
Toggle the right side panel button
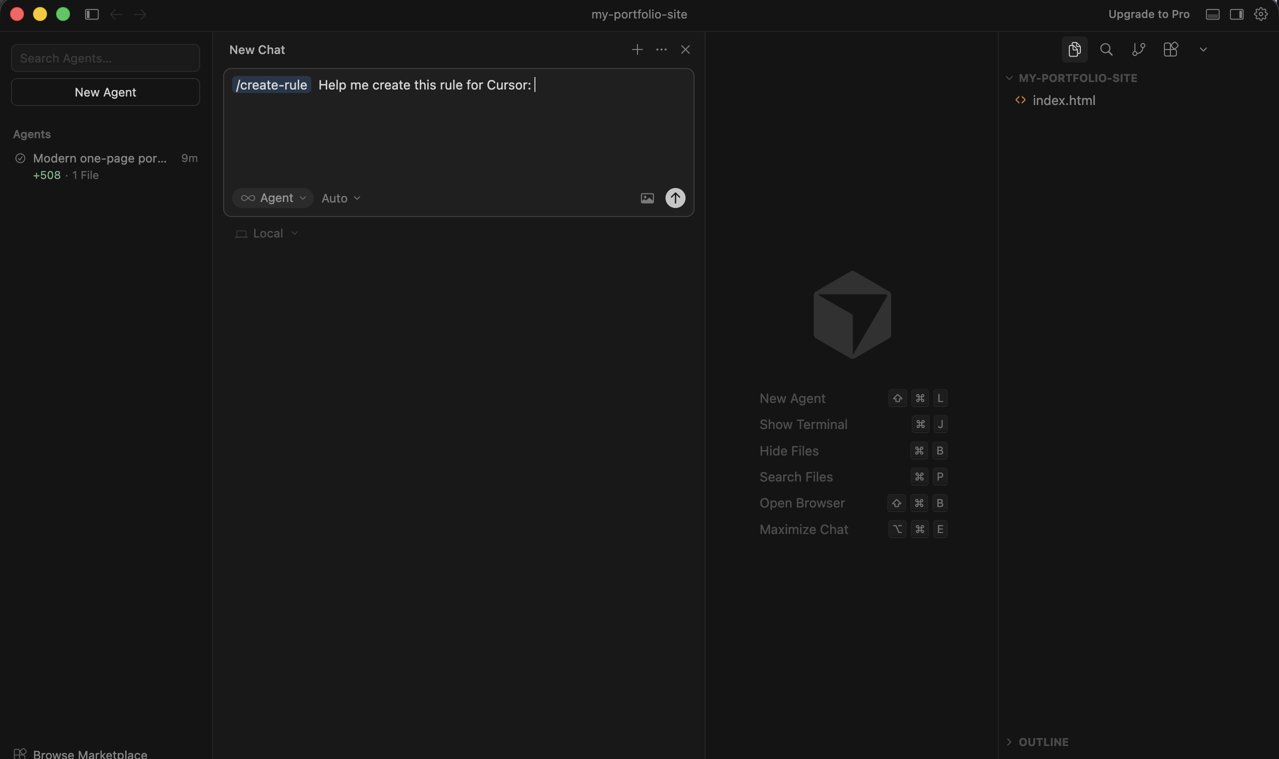(1236, 14)
